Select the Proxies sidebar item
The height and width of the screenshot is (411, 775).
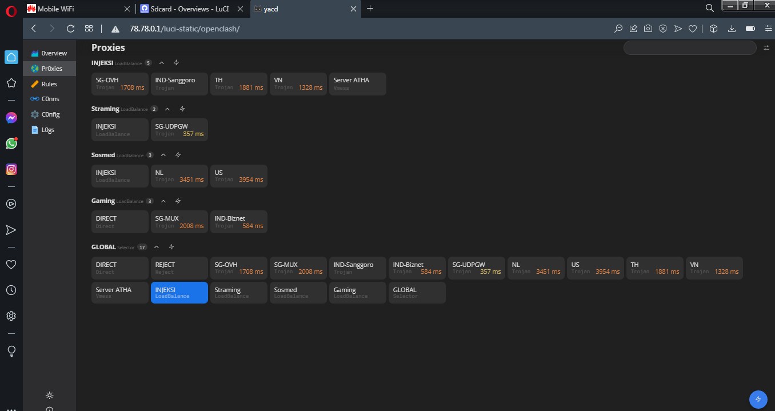coord(49,69)
